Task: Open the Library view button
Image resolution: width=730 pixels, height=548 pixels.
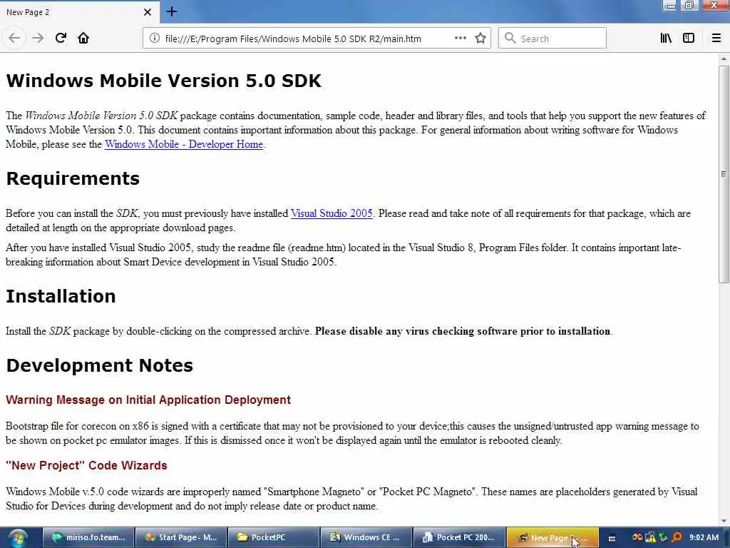Action: click(x=666, y=39)
